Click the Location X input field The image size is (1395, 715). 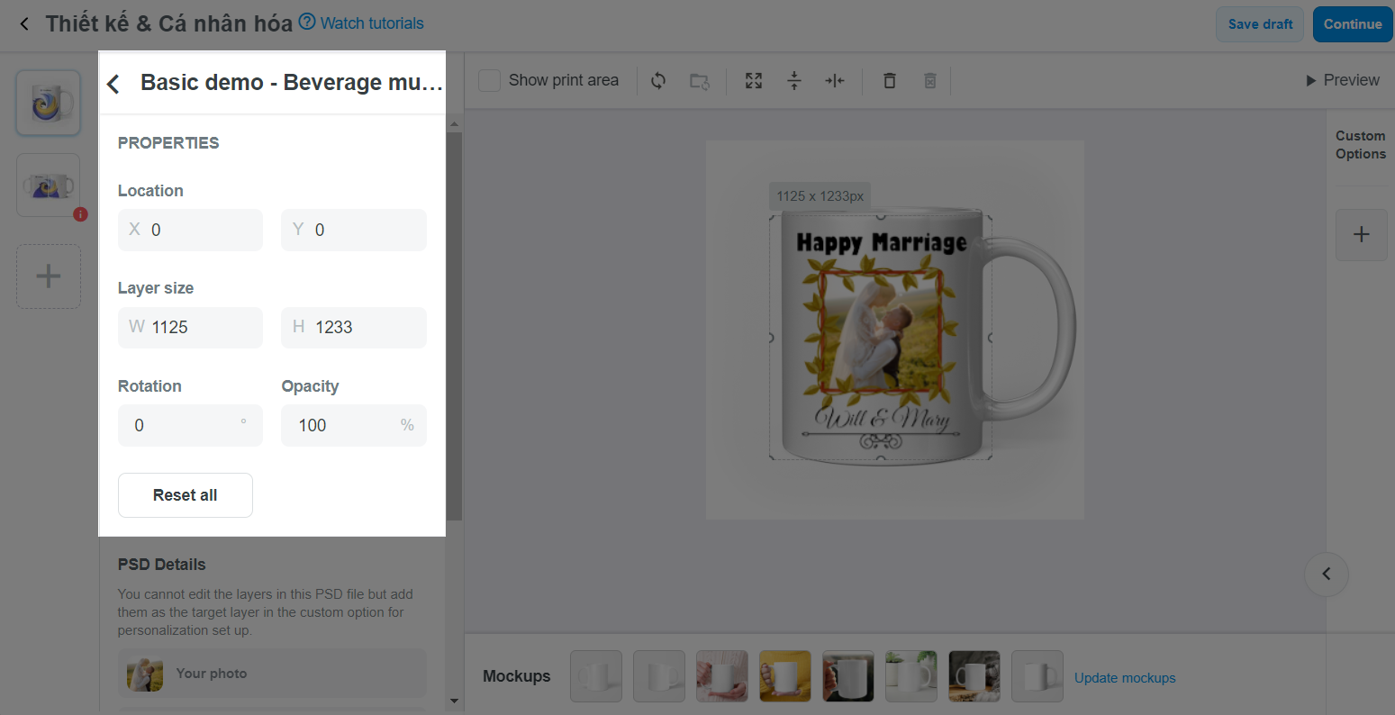pos(190,230)
